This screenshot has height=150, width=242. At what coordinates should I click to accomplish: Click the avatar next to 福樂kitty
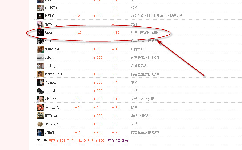[x=40, y=24]
